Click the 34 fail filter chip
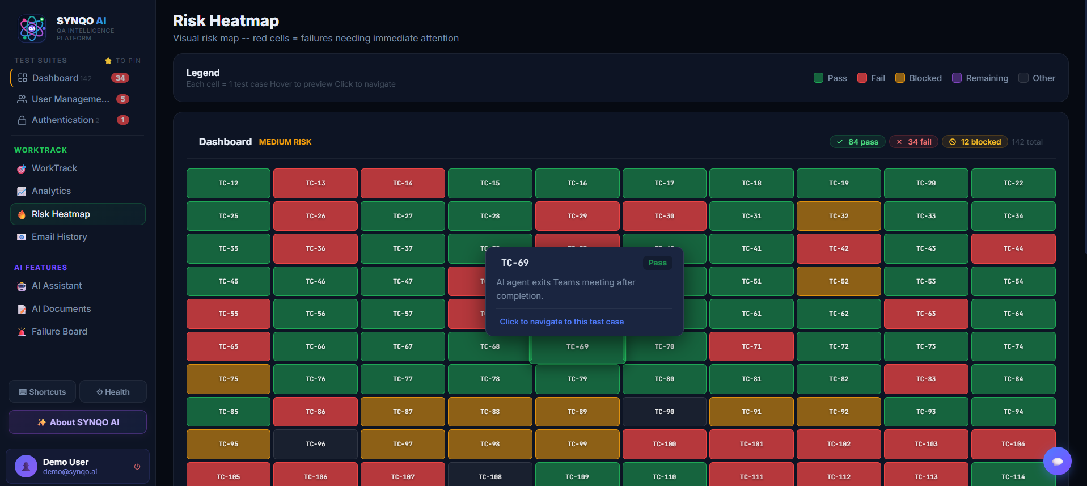 [913, 142]
